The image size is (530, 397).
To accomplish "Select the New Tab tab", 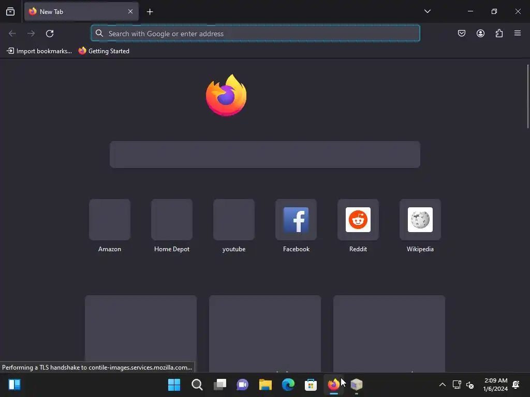I will click(x=81, y=11).
